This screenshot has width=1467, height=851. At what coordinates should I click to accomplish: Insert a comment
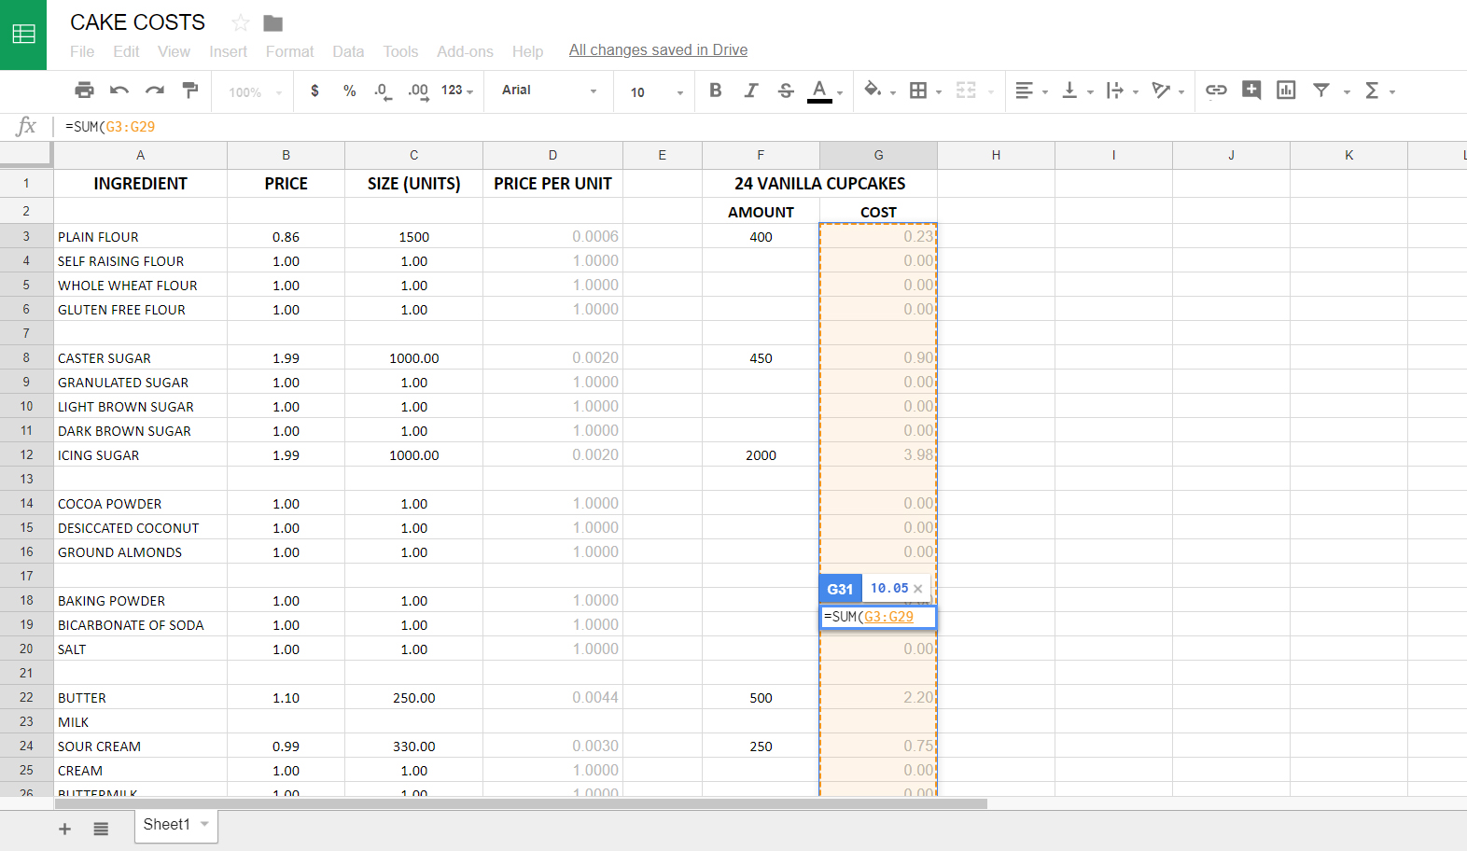coord(1251,91)
